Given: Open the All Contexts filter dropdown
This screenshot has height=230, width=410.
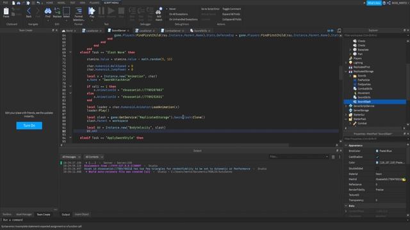Looking at the screenshot, I should (x=94, y=157).
